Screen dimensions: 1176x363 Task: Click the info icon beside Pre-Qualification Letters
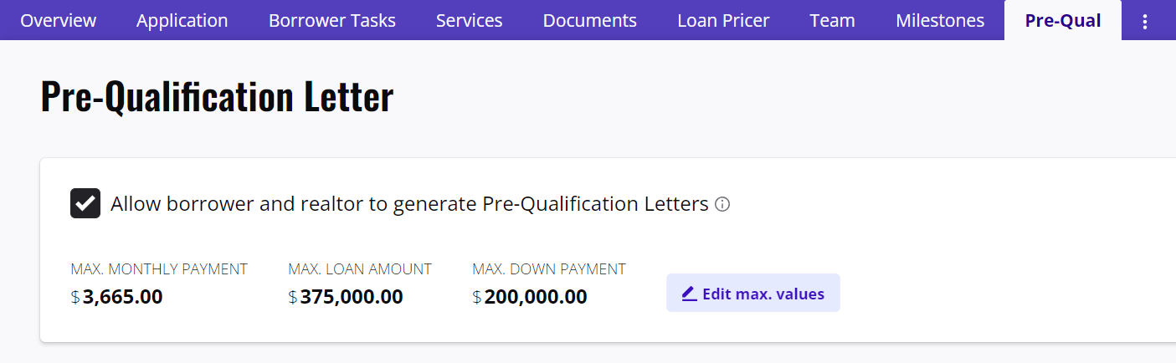(722, 204)
